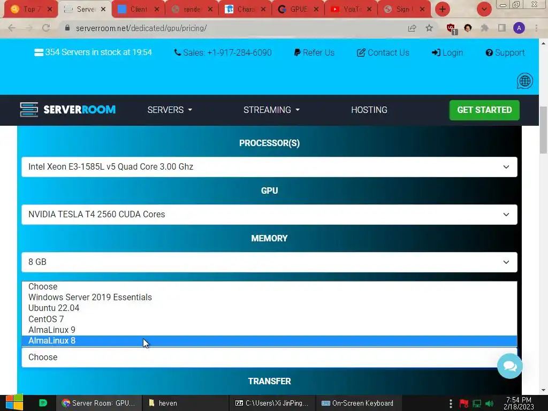The width and height of the screenshot is (548, 411).
Task: Select AlmaLinux 8 option
Action: [269, 341]
